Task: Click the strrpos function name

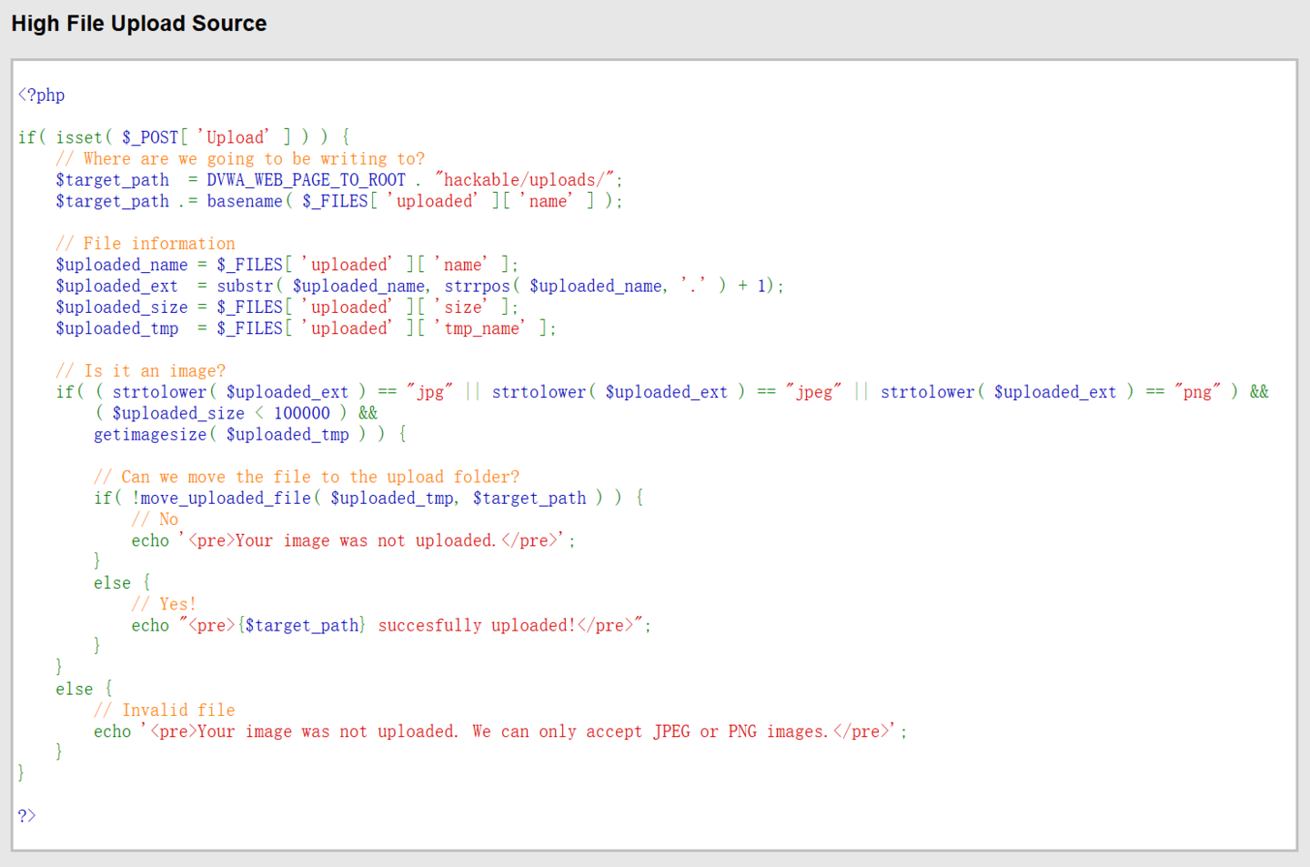Action: [x=478, y=287]
